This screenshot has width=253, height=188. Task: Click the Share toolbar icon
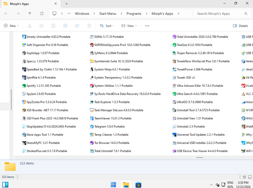[77, 26]
